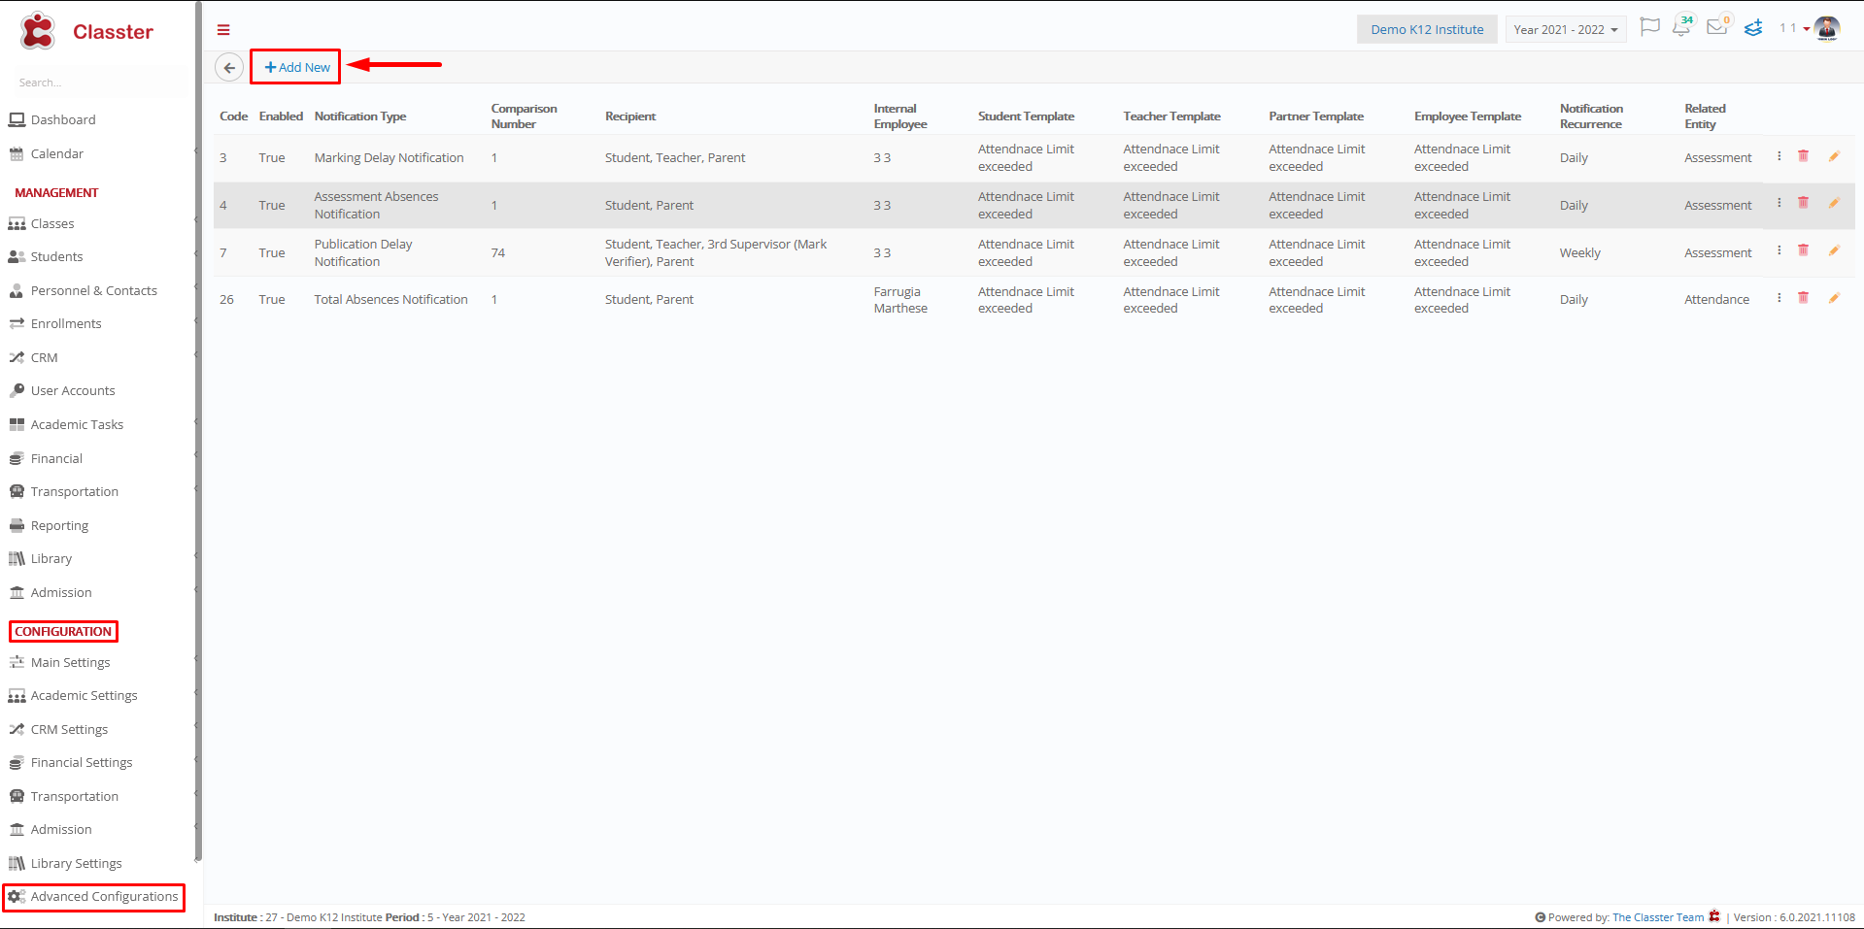Open the user profile avatar

click(1827, 28)
